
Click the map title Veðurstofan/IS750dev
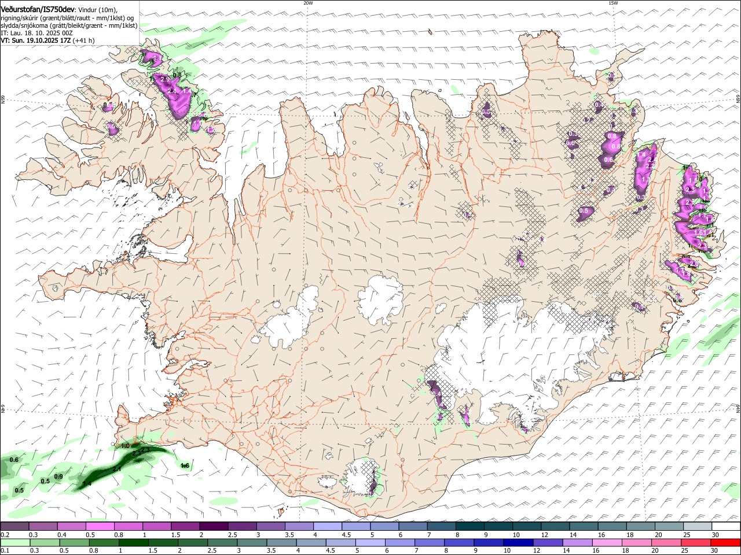point(38,9)
